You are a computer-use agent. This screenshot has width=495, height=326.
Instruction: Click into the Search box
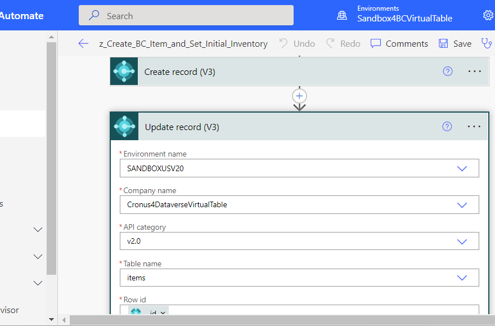186,15
